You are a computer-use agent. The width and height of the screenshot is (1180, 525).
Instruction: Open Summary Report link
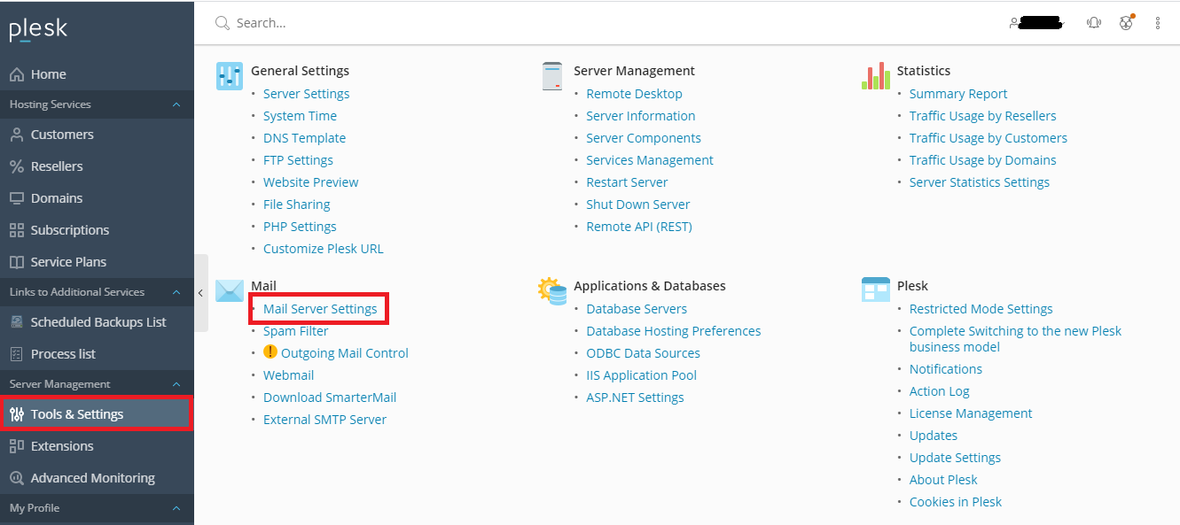[958, 94]
